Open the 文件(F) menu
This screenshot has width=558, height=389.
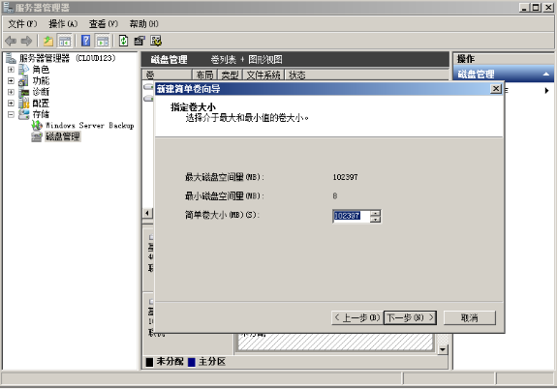pos(22,24)
